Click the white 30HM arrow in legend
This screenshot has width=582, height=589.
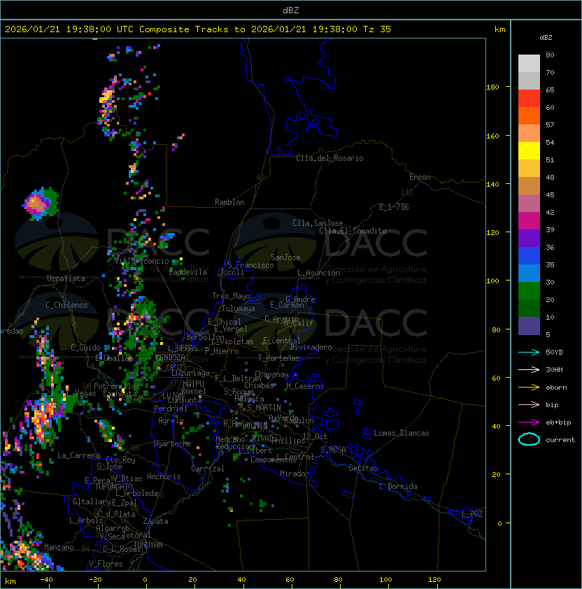click(529, 369)
